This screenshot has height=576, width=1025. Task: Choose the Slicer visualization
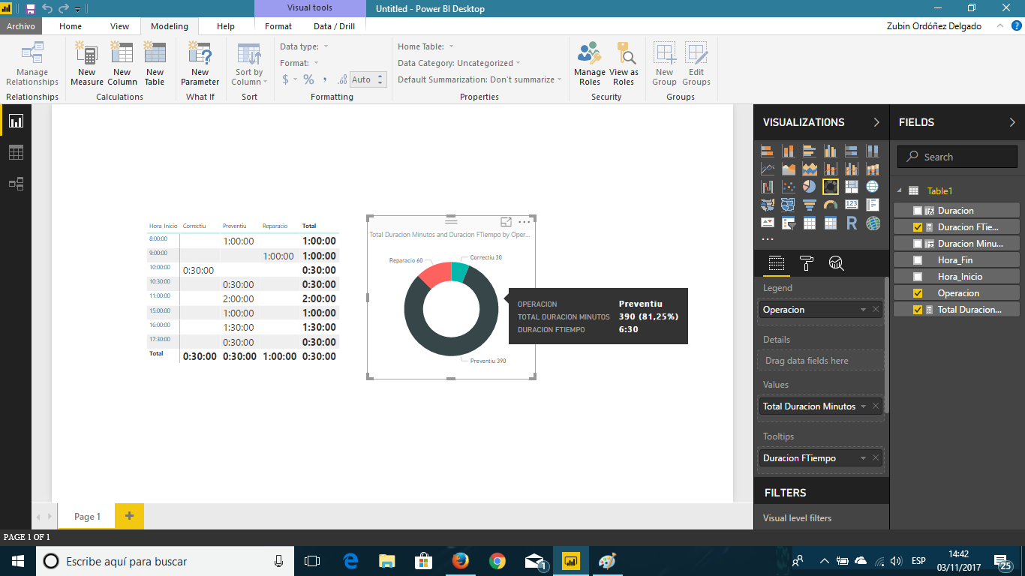(x=788, y=223)
